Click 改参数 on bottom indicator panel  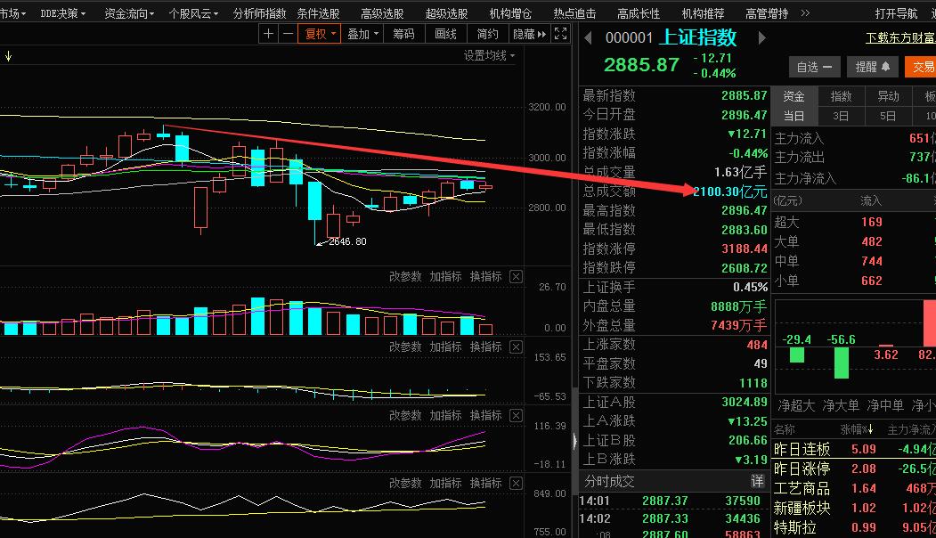coord(405,483)
